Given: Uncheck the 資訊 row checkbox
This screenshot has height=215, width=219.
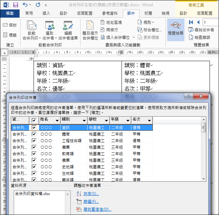Looking at the screenshot, I should coord(34,127).
